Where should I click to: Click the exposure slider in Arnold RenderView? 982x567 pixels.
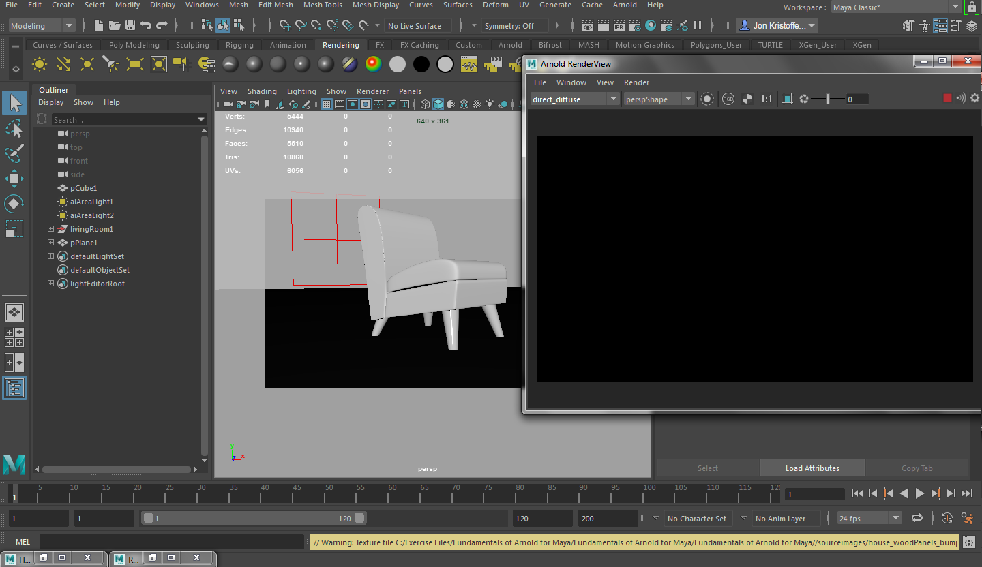point(827,98)
